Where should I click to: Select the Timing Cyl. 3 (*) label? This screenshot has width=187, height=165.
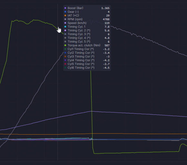click(79, 34)
